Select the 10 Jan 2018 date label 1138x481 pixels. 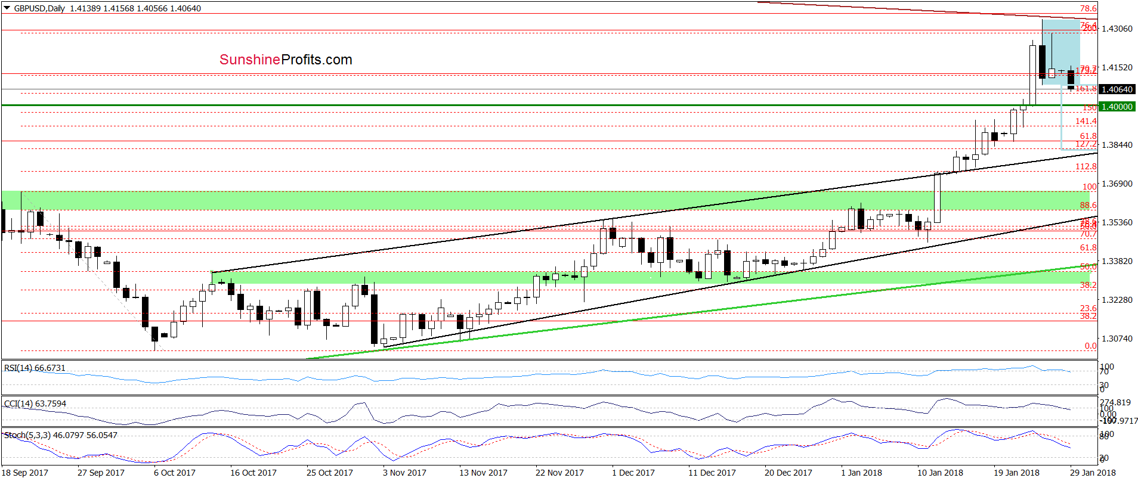click(x=940, y=473)
